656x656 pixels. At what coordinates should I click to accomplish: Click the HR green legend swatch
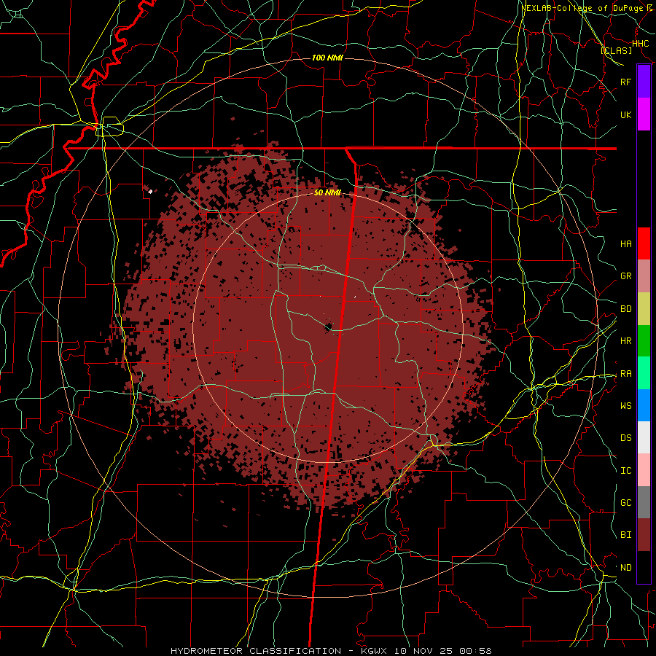[x=644, y=341]
